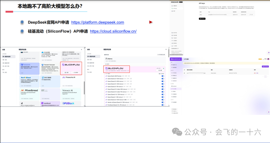Screen dimensions: 270x143
Task: Click API extension item in right dialog sidebar
Action: pos(91,66)
